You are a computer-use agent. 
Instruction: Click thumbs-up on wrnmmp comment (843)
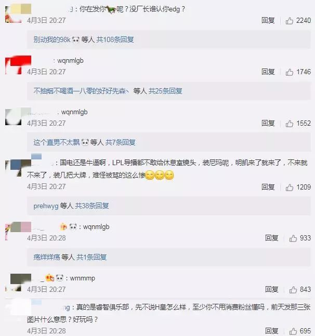click(x=293, y=290)
